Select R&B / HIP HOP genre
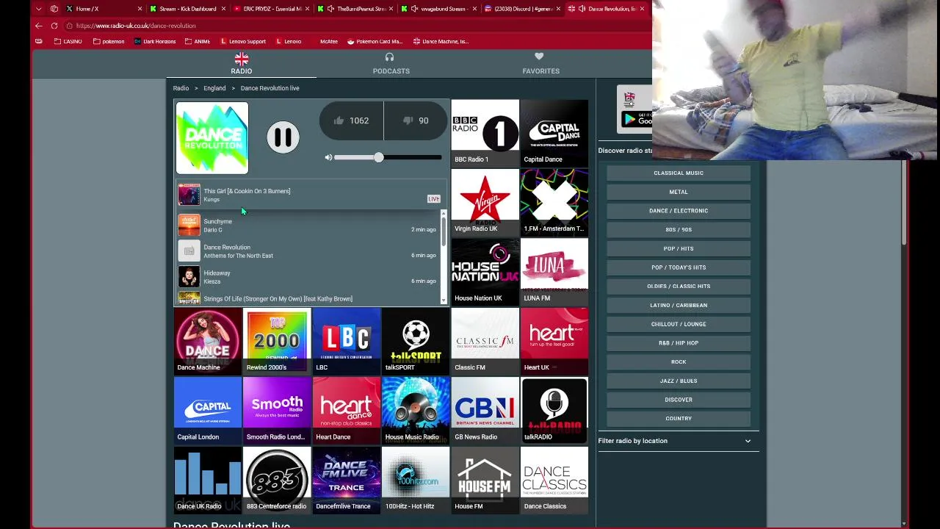 679,343
